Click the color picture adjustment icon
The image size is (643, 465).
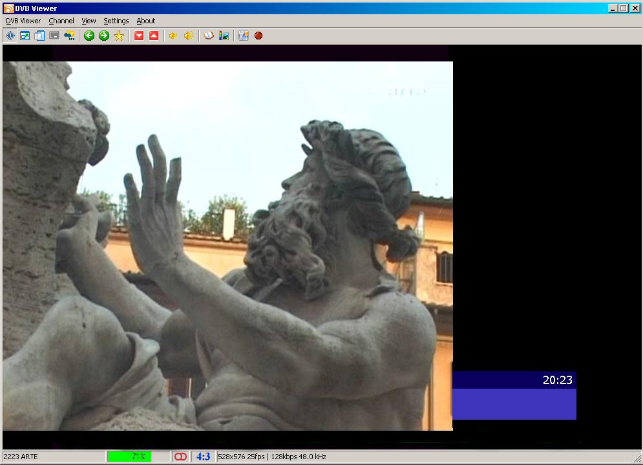(x=224, y=36)
